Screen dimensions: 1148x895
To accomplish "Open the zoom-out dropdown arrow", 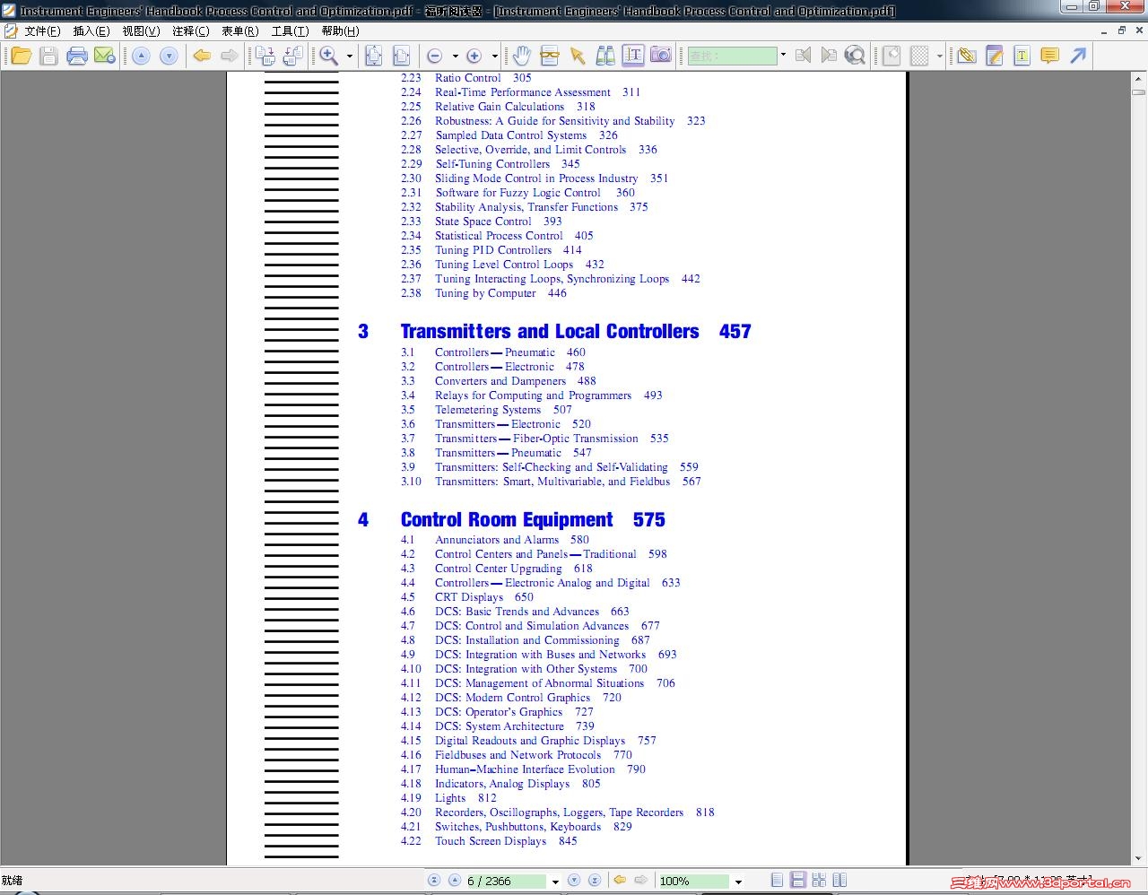I will (x=455, y=56).
